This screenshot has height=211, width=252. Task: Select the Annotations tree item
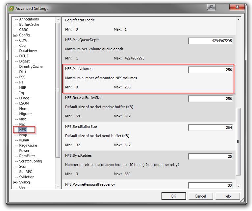[x=29, y=19]
